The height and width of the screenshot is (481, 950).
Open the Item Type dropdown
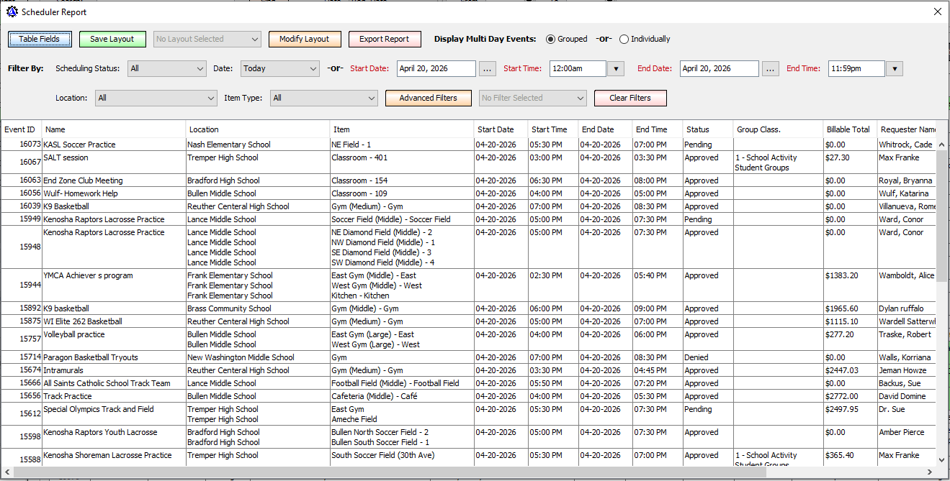click(323, 99)
